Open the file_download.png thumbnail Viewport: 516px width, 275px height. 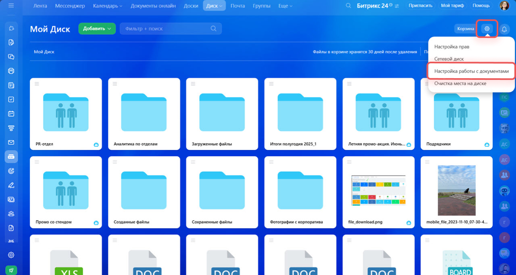coord(378,190)
